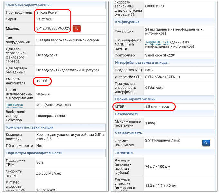This screenshot has height=193, width=219.
Task: Click the до 550 МБ/сек read speed
Action: point(48,173)
